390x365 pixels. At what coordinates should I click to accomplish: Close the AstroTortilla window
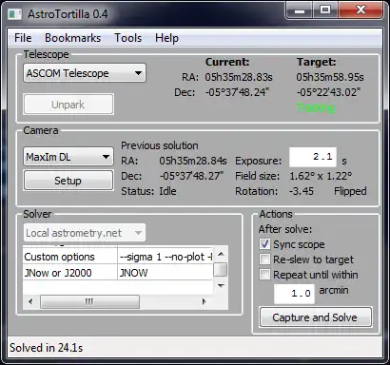pyautogui.click(x=361, y=10)
